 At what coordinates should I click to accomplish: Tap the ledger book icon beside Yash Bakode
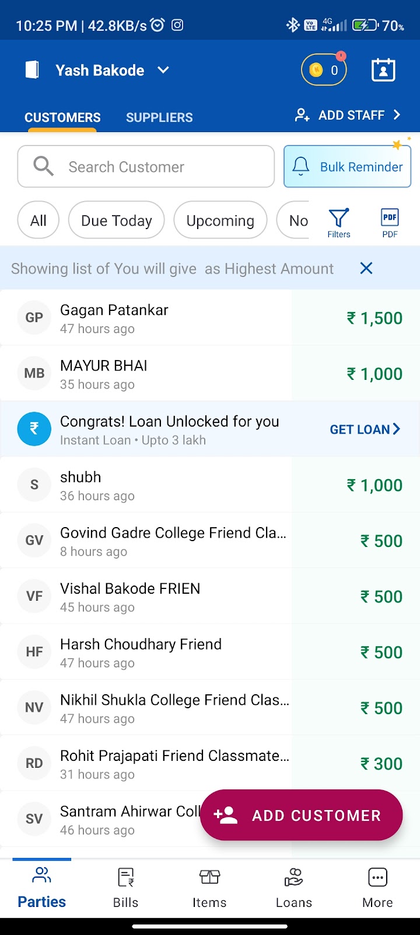pos(33,70)
